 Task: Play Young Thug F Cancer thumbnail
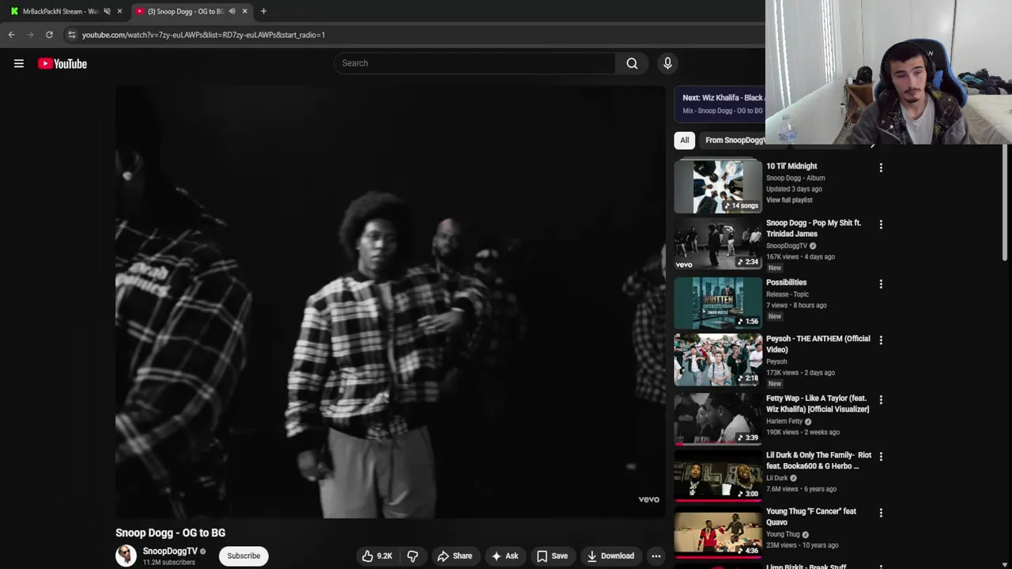718,532
